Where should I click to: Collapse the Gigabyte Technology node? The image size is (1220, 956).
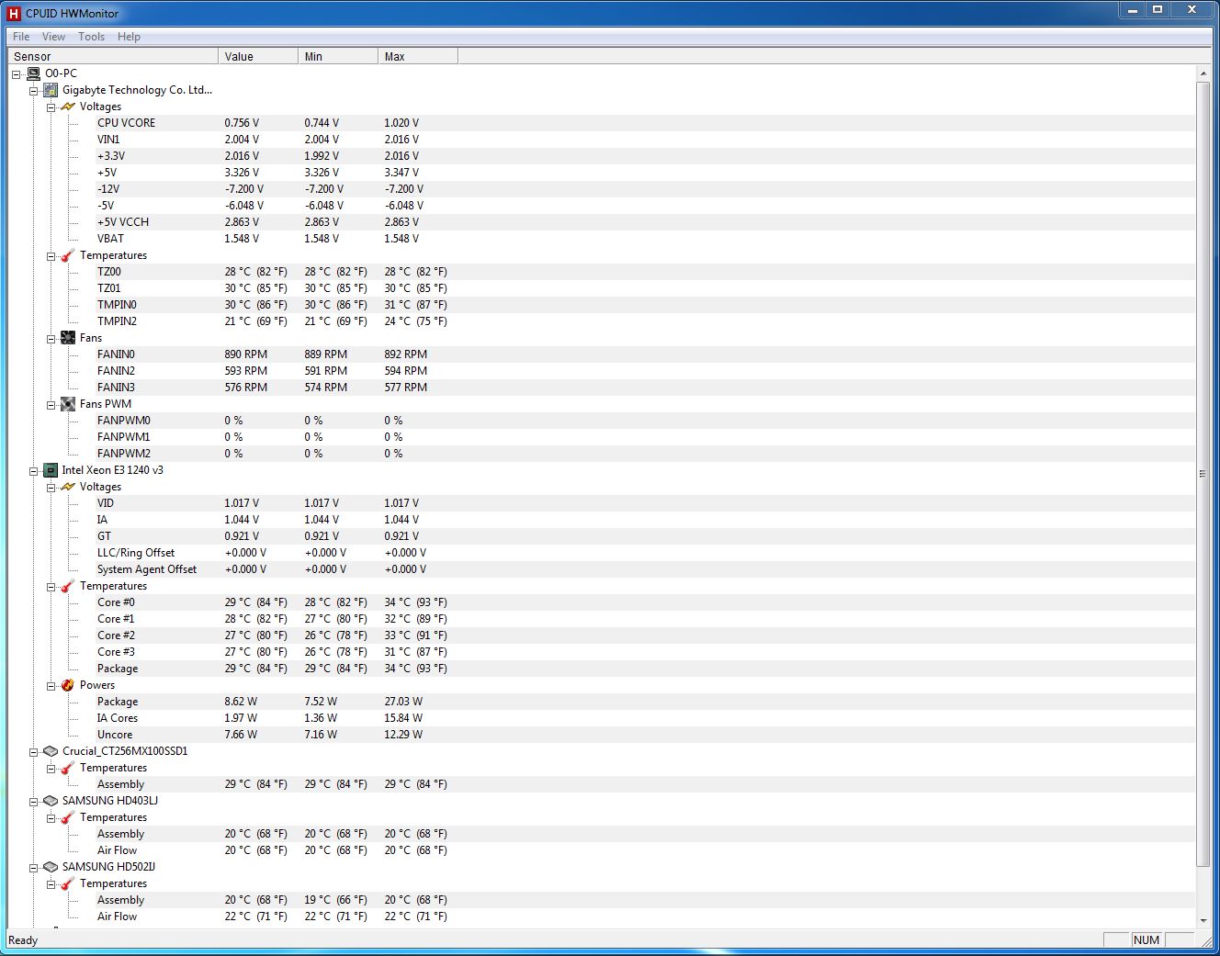[34, 91]
